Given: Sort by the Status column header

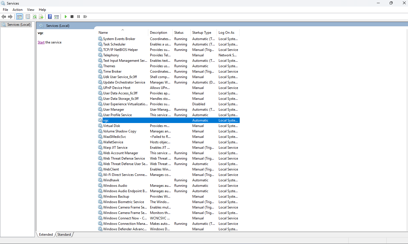Looking at the screenshot, I should pyautogui.click(x=181, y=33).
